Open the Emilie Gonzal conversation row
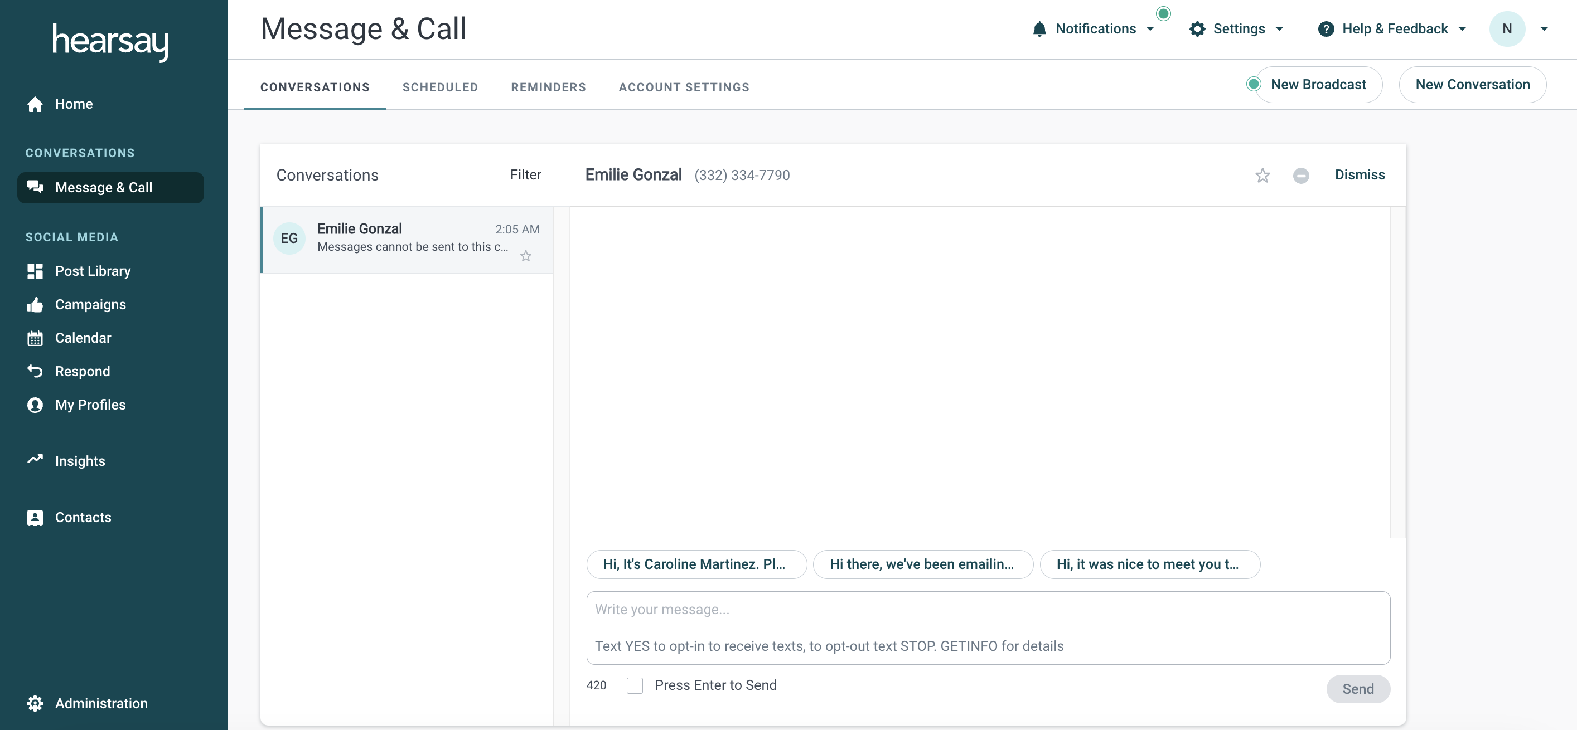The width and height of the screenshot is (1577, 730). pos(407,240)
